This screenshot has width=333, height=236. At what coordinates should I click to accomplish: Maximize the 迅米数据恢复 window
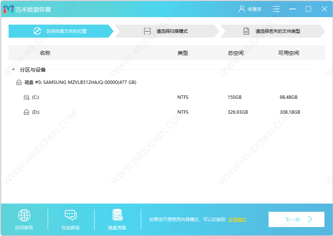point(308,9)
